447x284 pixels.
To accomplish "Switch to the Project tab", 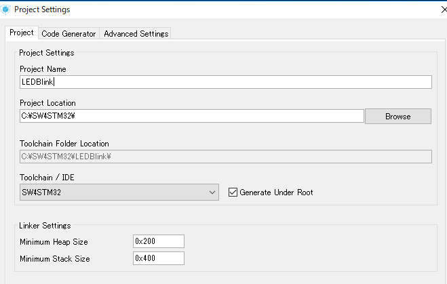I will 22,33.
